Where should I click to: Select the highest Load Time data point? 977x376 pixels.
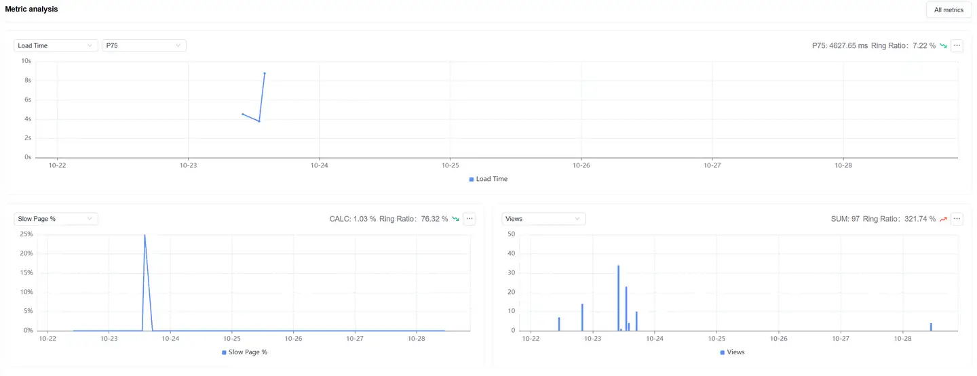pos(264,73)
